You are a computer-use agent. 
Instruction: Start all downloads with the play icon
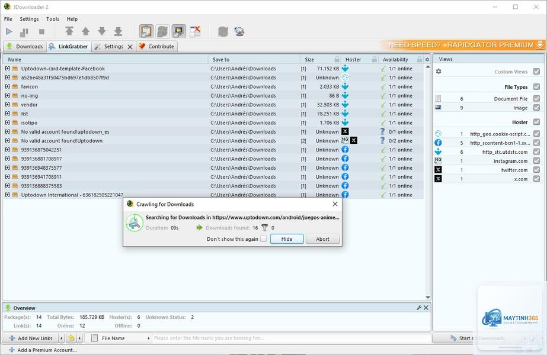(9, 32)
